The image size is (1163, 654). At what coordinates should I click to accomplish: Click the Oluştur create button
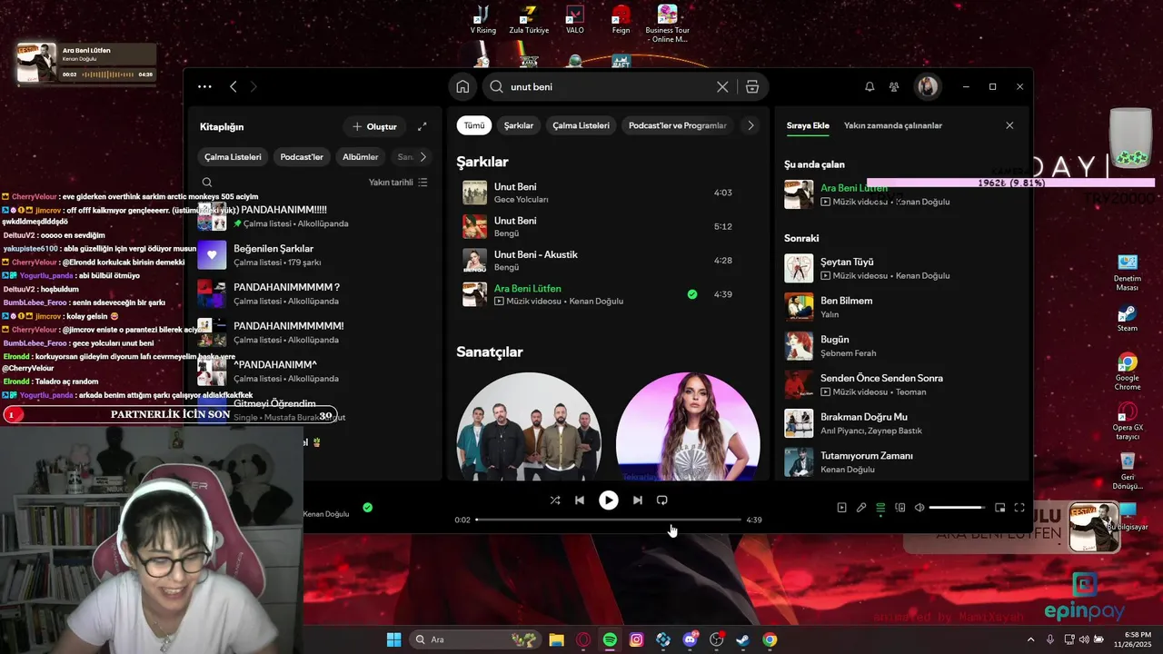click(x=374, y=127)
